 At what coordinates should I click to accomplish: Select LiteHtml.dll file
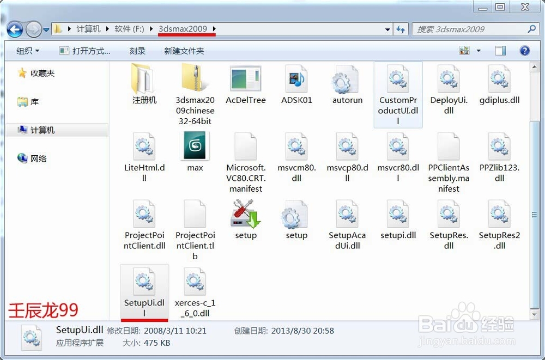coord(144,157)
